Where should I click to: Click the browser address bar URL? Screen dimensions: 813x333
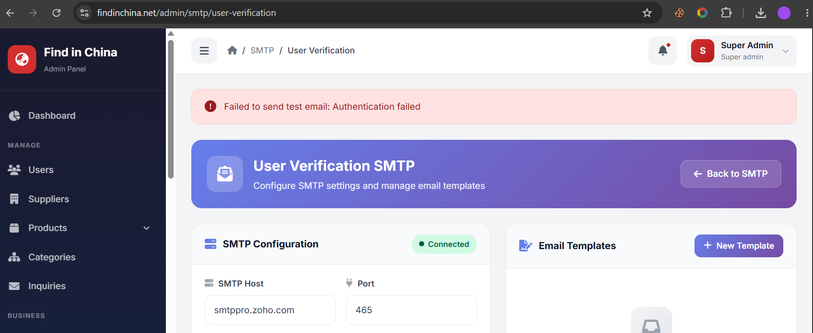(x=186, y=13)
